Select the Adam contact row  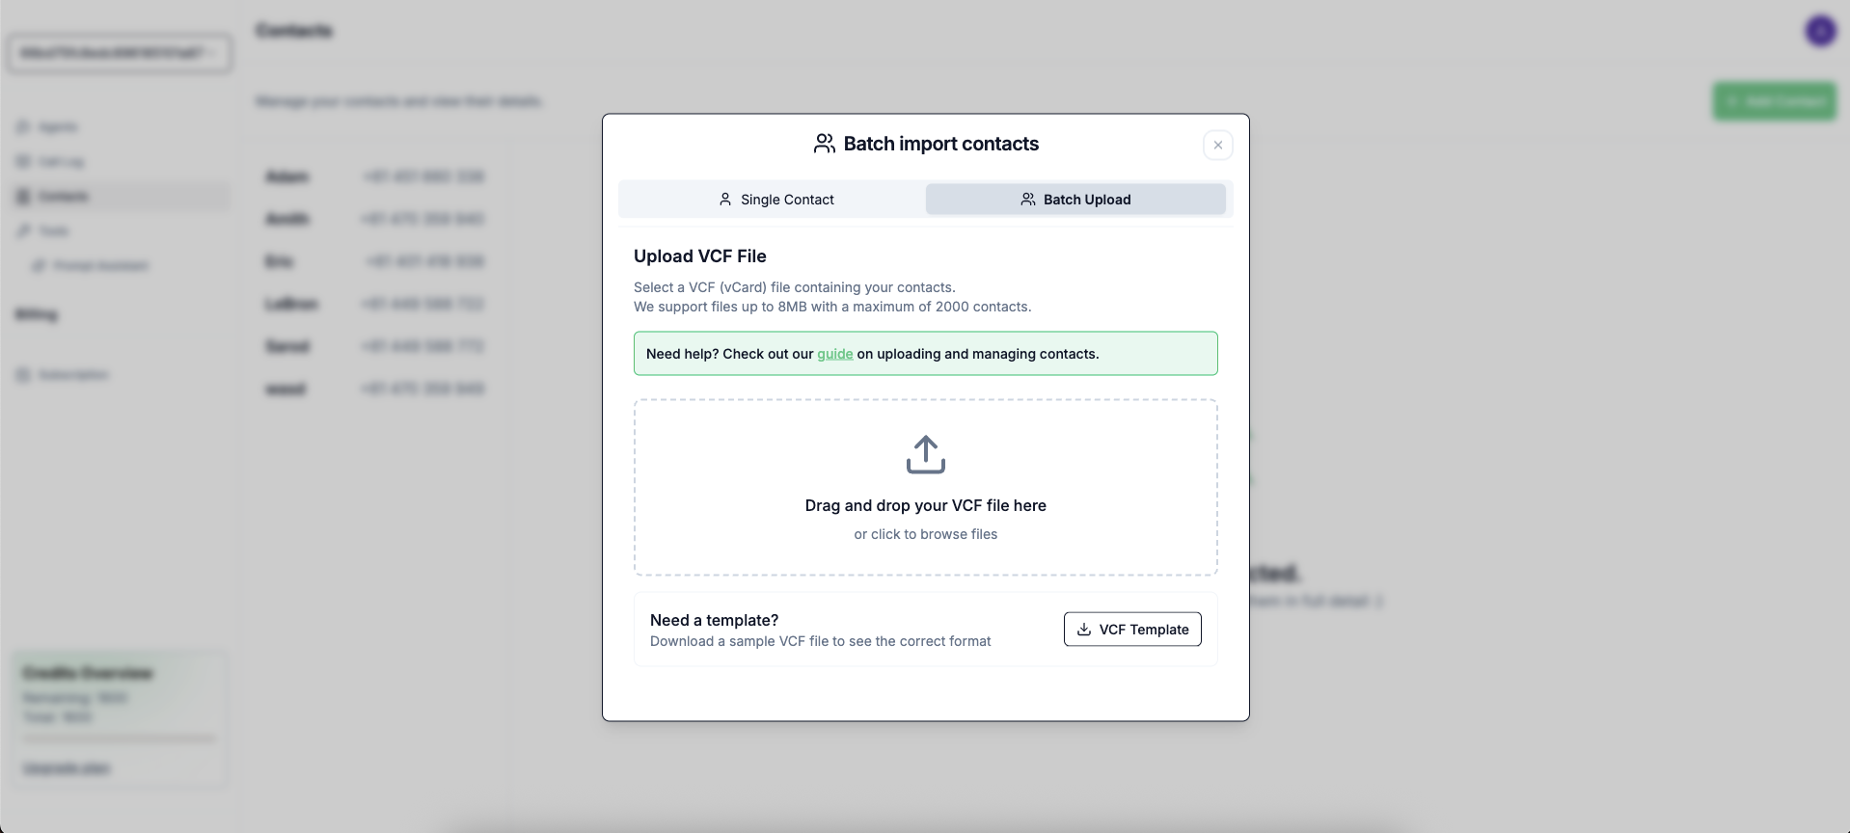(x=376, y=176)
